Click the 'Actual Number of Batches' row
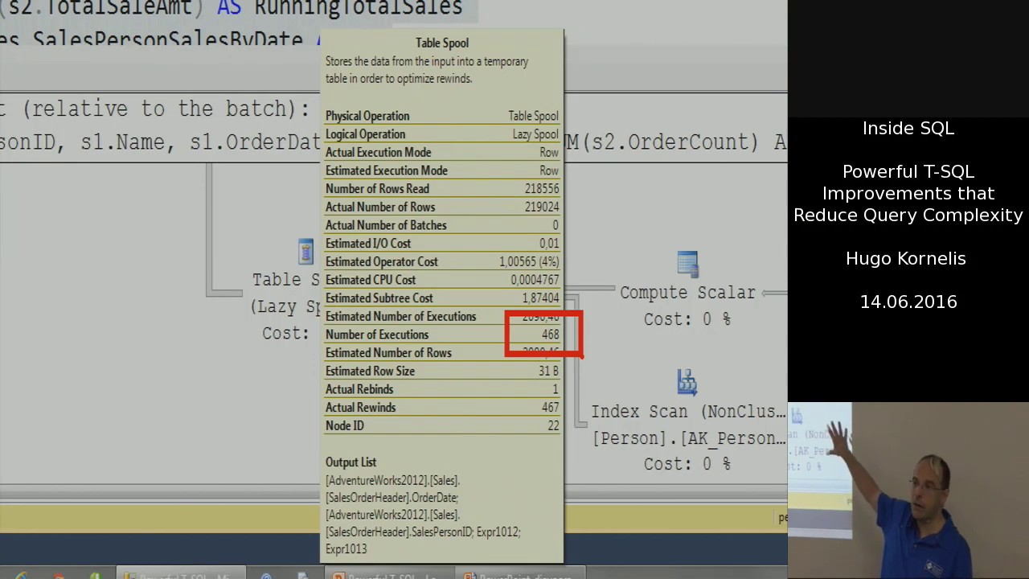The image size is (1029, 579). coord(442,225)
